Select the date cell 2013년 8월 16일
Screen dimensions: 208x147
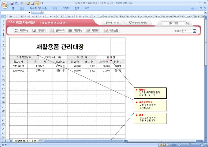point(53,57)
